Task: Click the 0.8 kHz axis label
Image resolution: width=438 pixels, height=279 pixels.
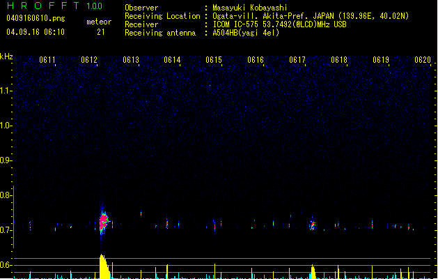Action: [6, 195]
